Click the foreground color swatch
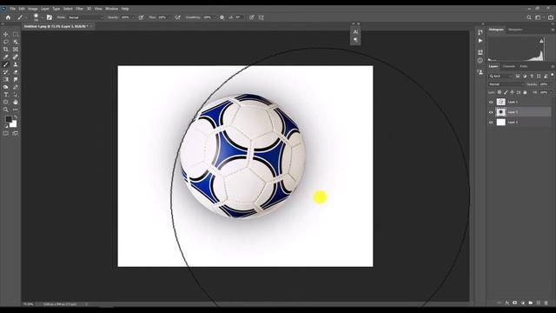Image resolution: width=556 pixels, height=313 pixels. point(9,119)
